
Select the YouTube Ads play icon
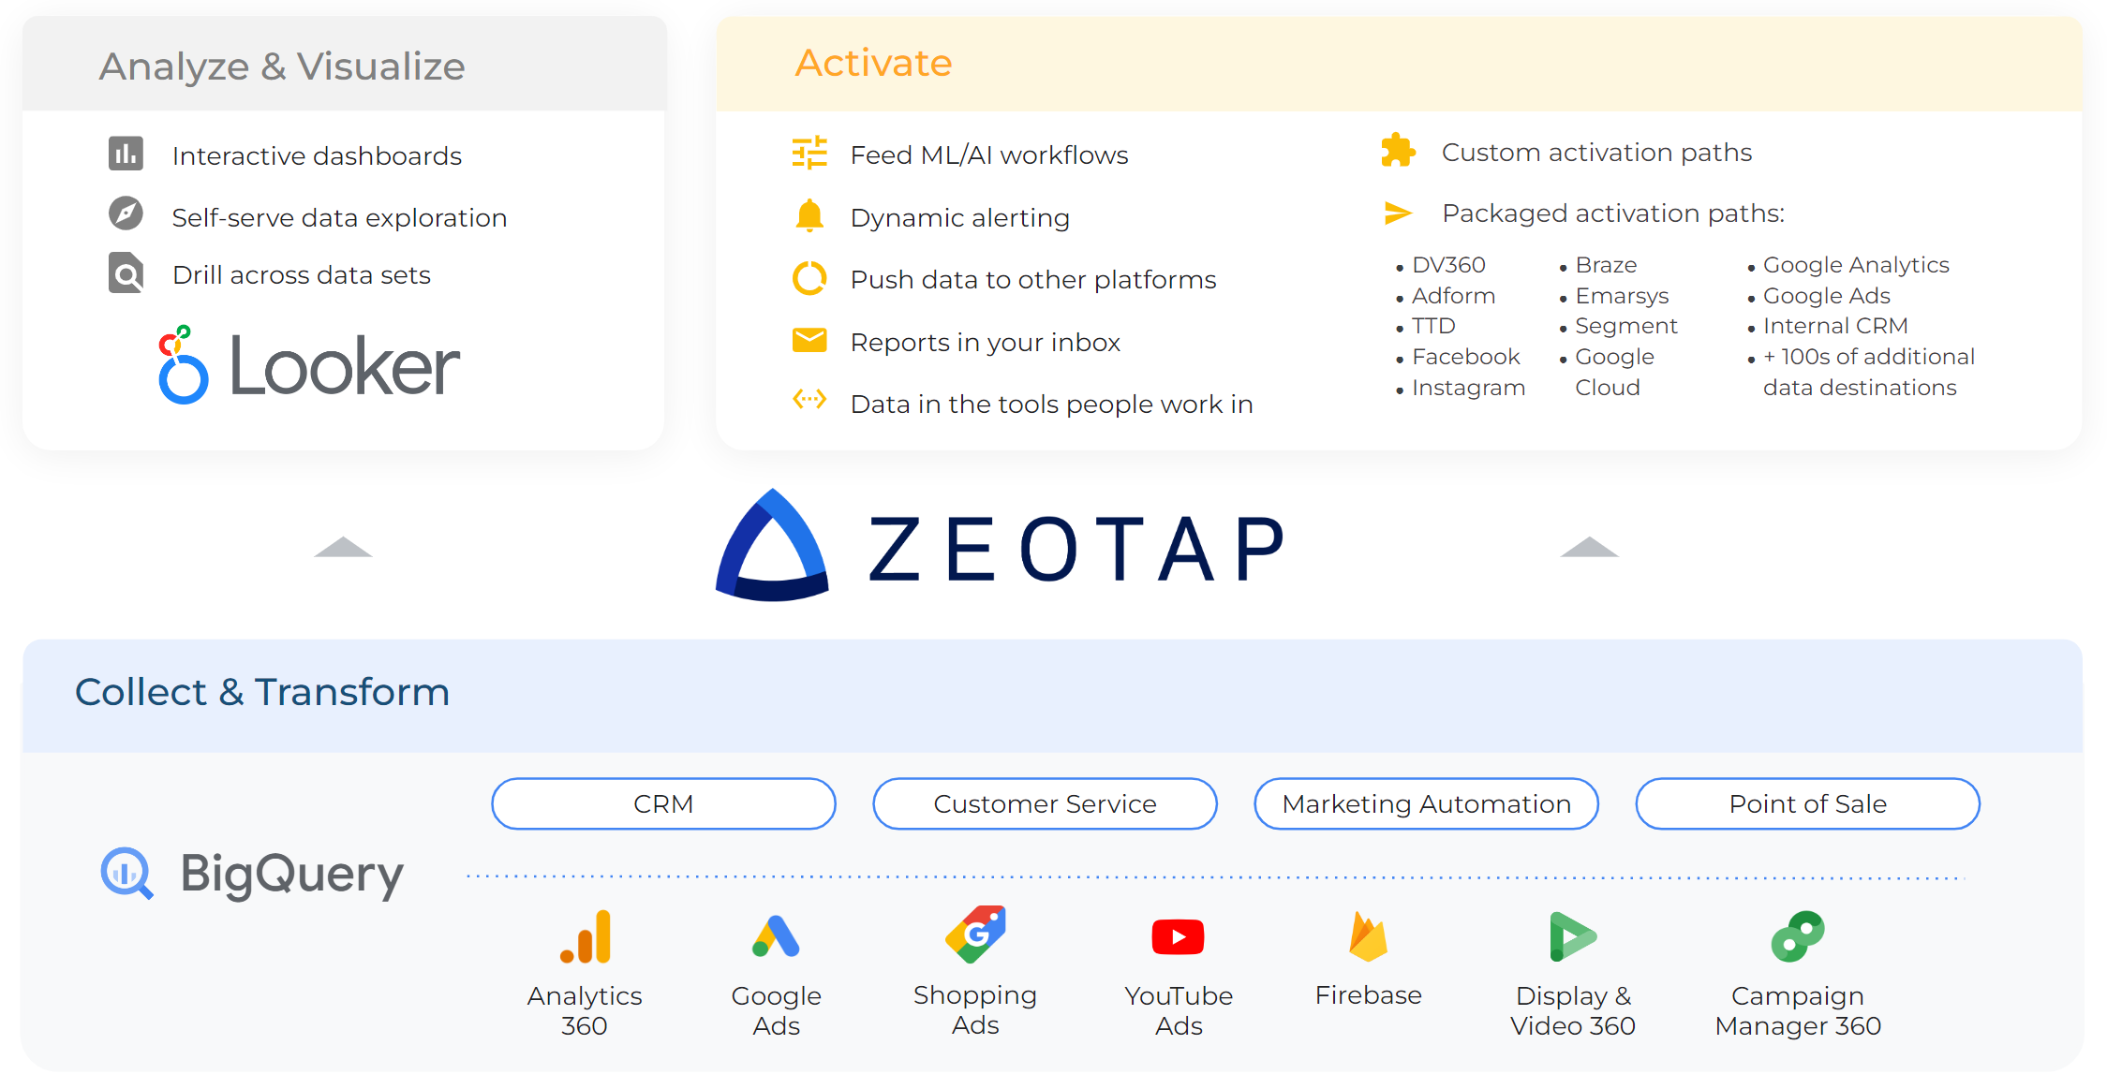tap(1178, 936)
